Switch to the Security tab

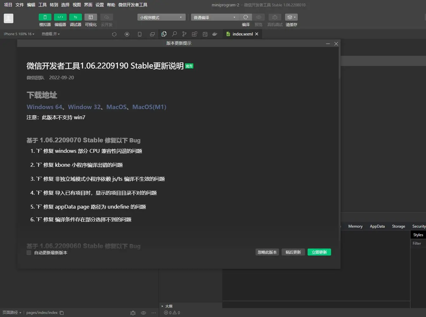[x=419, y=226]
